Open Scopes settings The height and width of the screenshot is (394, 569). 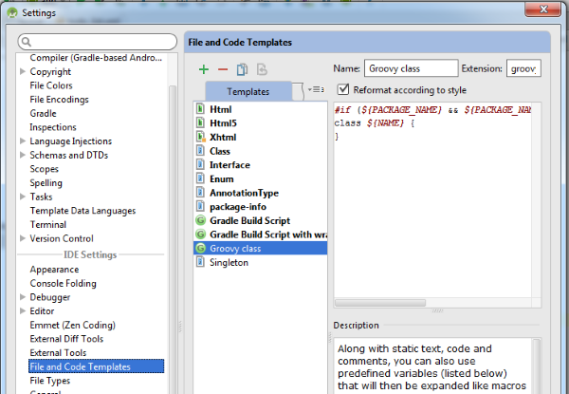[44, 169]
